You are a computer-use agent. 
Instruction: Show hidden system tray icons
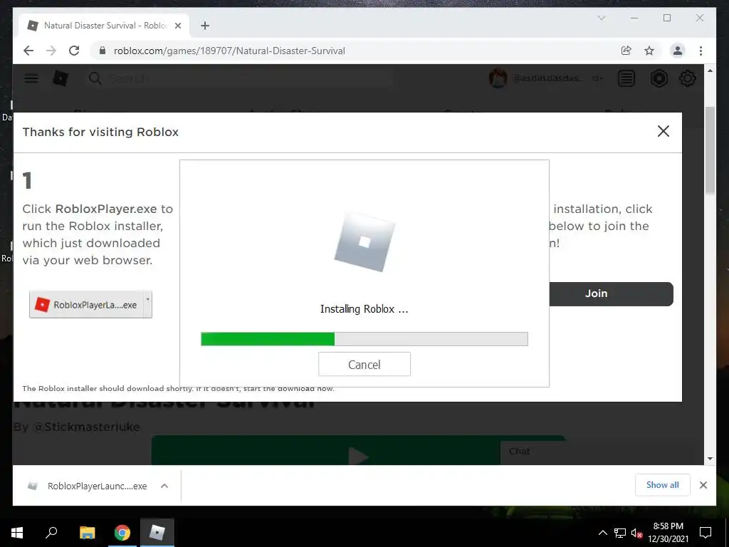[602, 533]
